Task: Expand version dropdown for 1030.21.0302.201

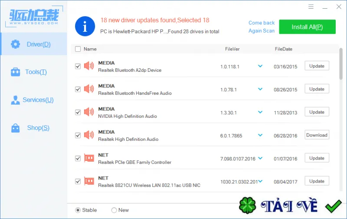Action: 260,181
